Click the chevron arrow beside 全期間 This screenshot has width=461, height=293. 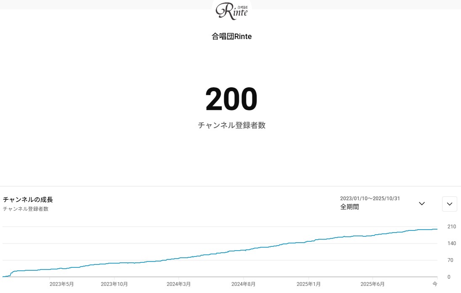coord(422,204)
